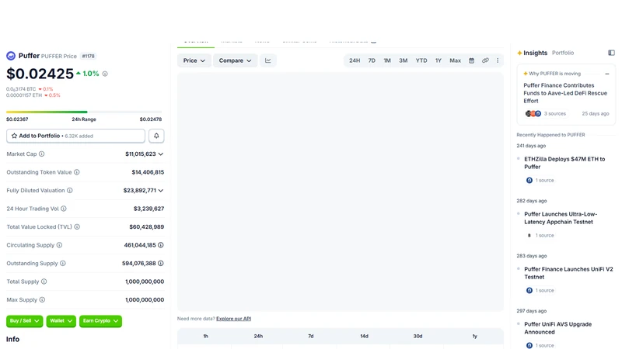This screenshot has height=349, width=622.
Task: Open the Explore our API link
Action: 234,319
